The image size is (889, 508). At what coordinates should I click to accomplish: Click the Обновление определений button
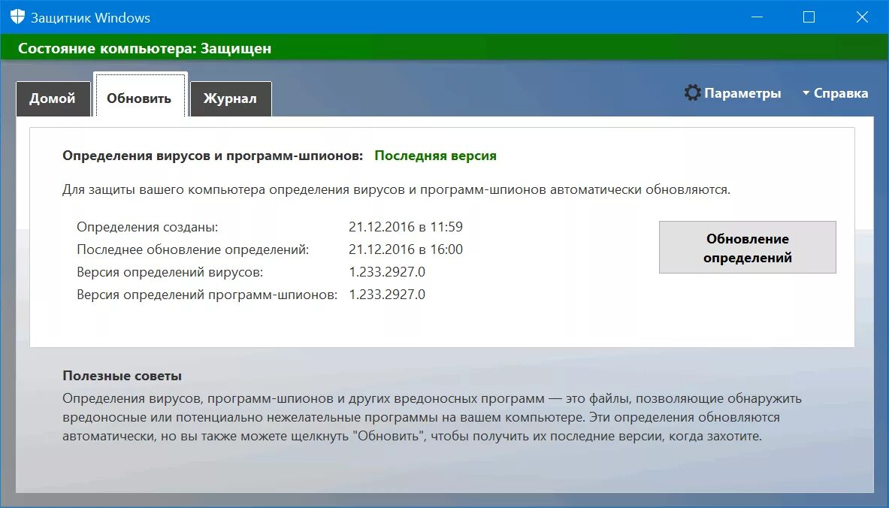(x=747, y=247)
